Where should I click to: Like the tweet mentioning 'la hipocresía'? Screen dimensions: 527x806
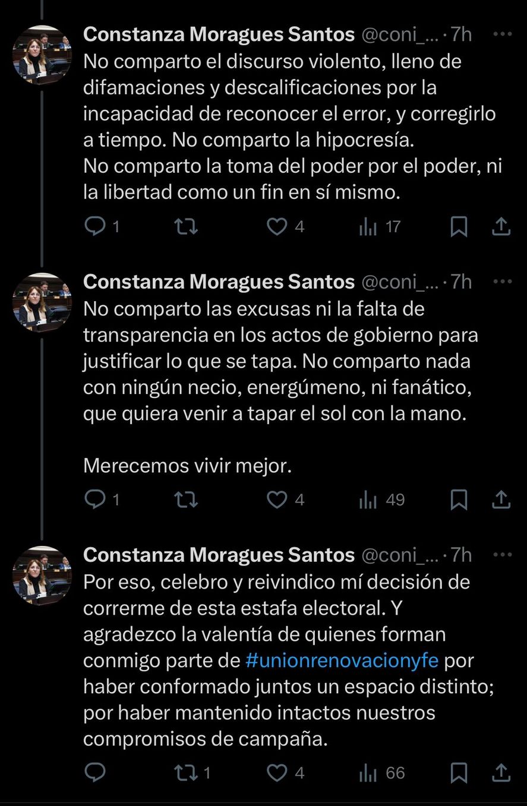276,226
